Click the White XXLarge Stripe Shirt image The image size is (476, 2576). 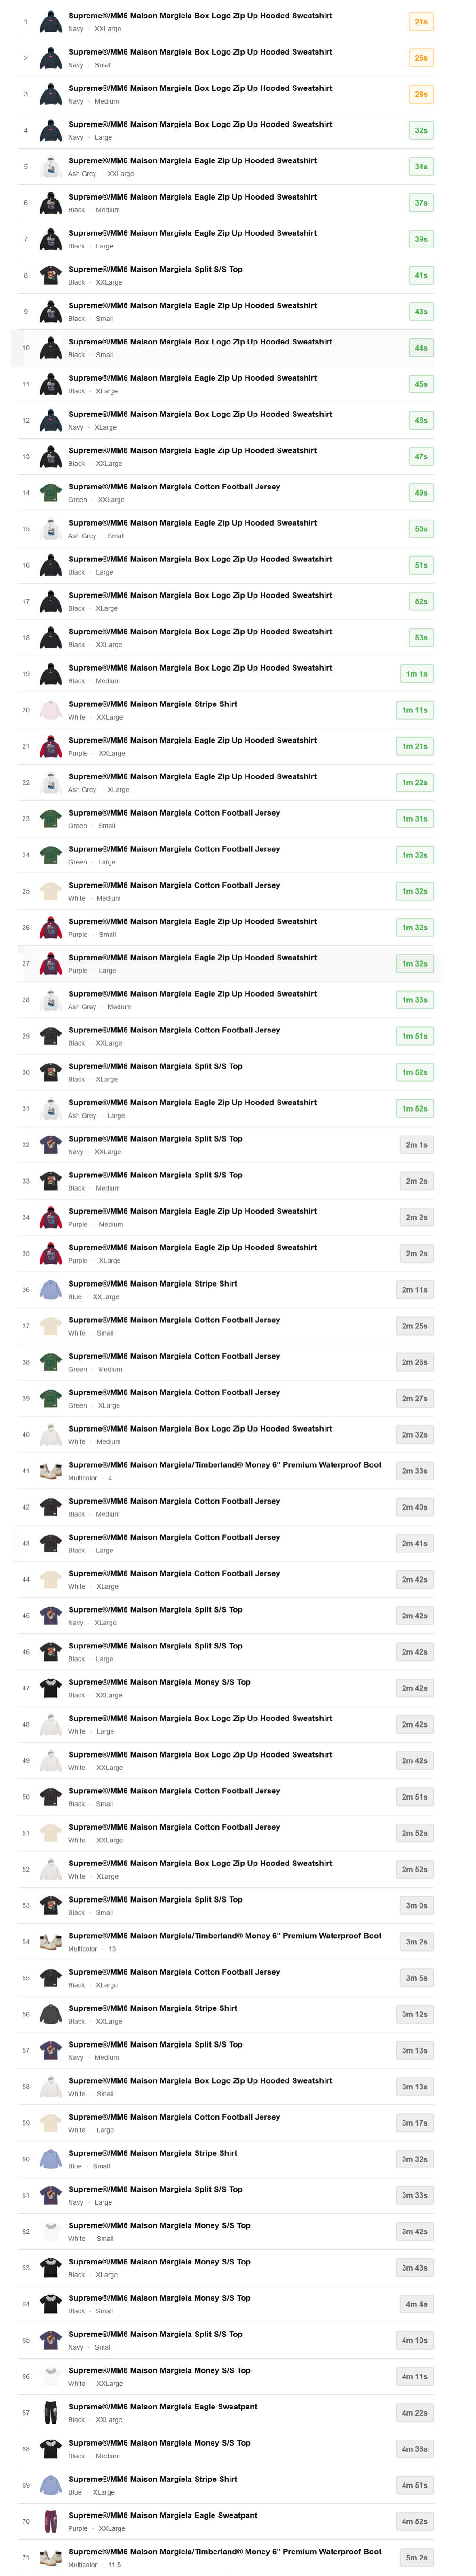(x=50, y=710)
